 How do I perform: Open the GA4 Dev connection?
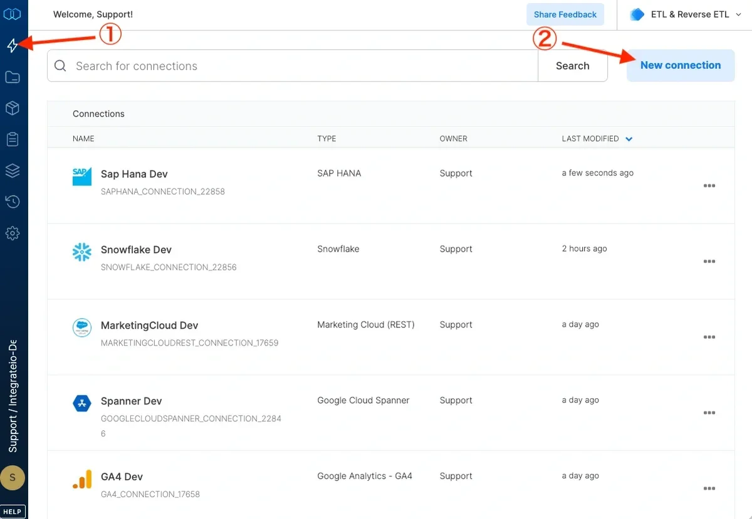coord(122,477)
